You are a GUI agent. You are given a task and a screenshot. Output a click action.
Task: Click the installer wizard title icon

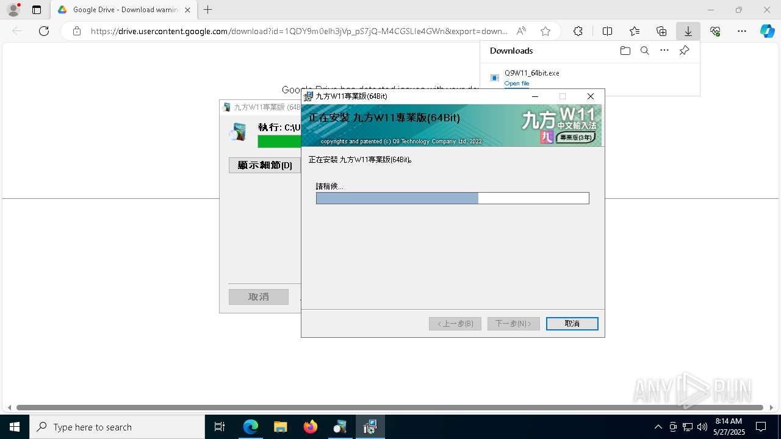(x=309, y=96)
